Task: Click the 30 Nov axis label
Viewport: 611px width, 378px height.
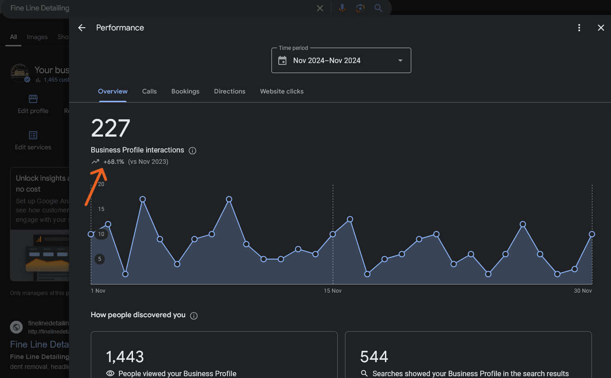Action: (583, 290)
